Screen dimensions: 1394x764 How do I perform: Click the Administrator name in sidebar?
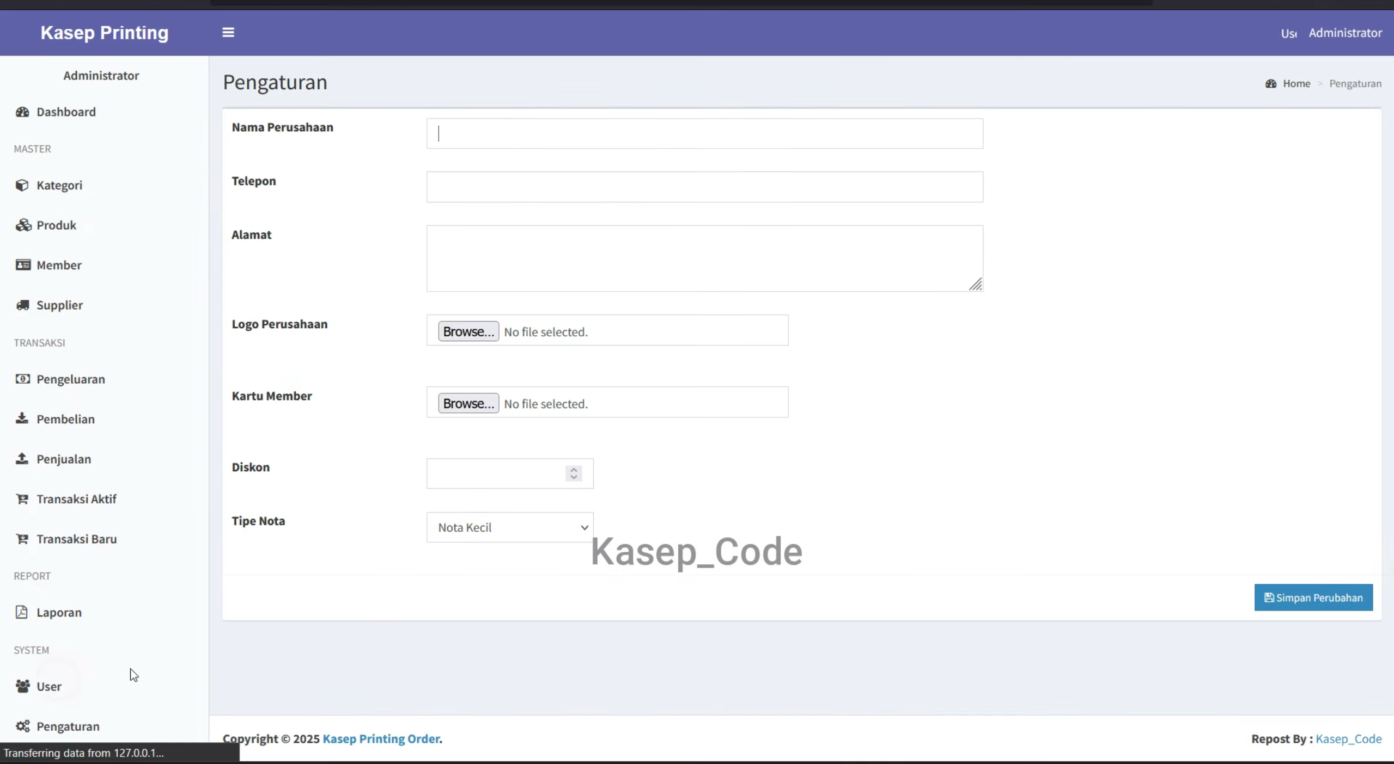click(x=101, y=76)
